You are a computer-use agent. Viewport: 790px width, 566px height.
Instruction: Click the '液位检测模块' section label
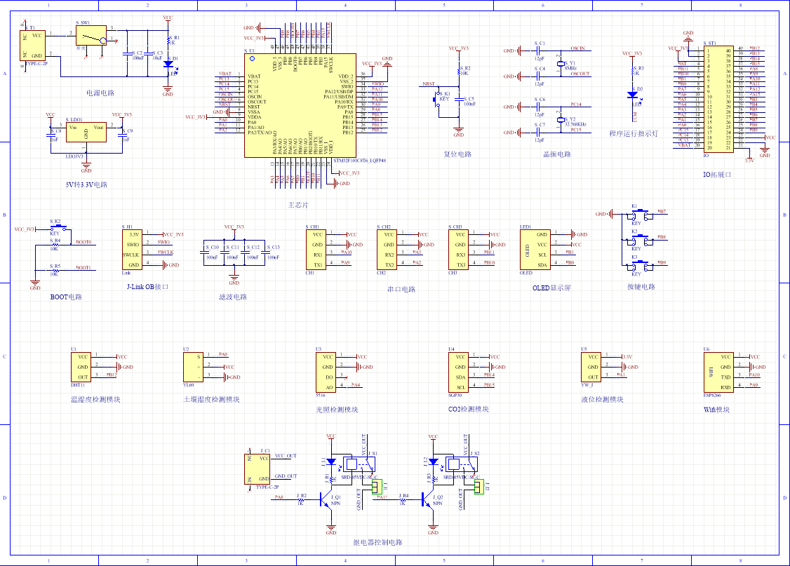(603, 399)
